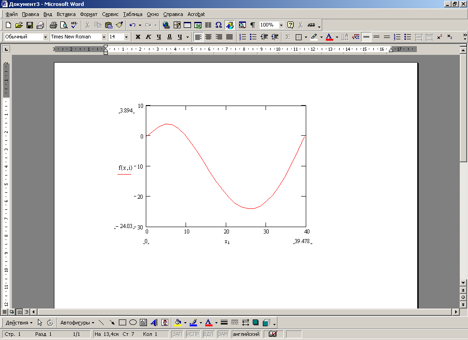
Task: Toggle underline Ч formatting
Action: coord(159,37)
